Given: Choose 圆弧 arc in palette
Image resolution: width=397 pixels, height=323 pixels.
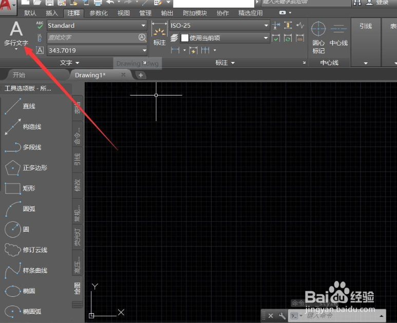Looking at the screenshot, I should coord(20,208).
